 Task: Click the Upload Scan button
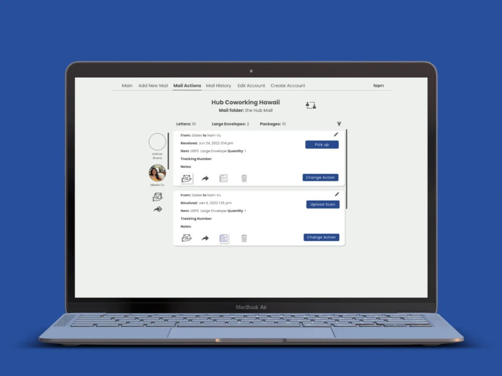point(323,205)
